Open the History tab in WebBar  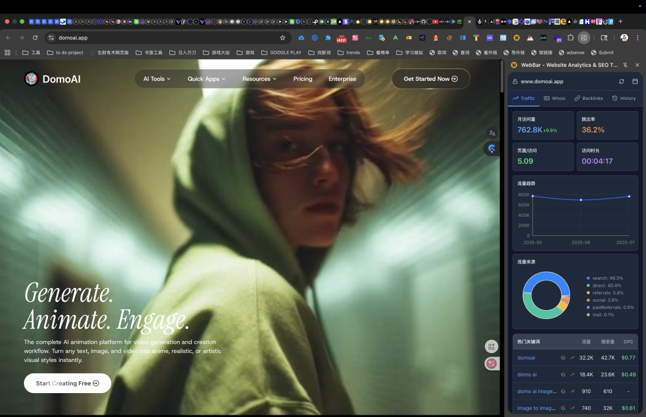[624, 99]
